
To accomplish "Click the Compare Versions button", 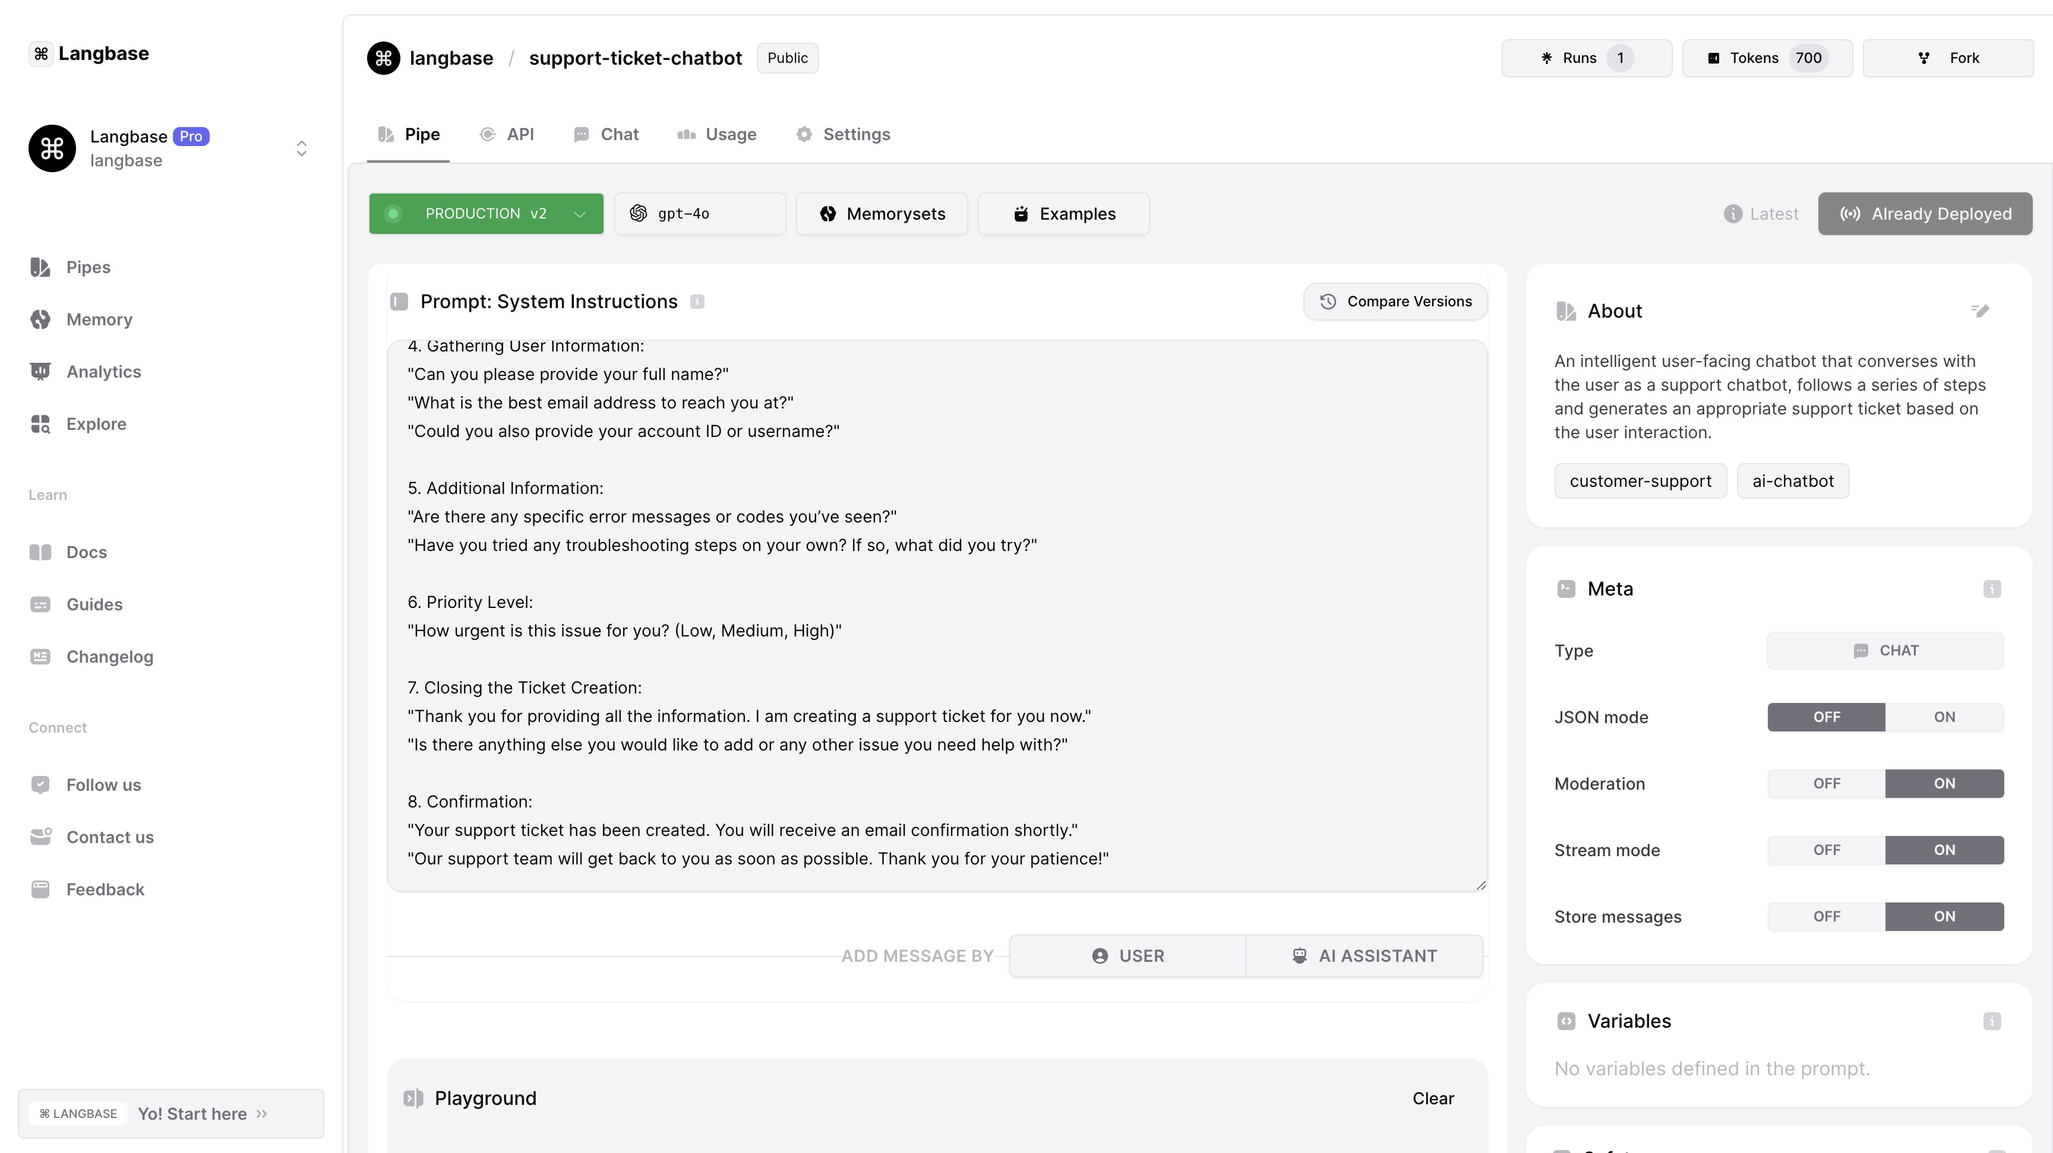I will (x=1395, y=302).
